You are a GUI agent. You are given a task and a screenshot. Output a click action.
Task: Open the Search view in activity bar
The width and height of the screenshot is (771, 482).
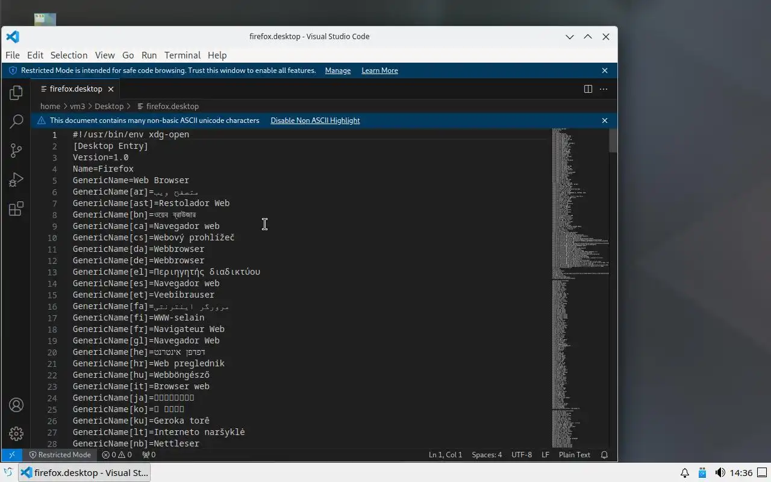16,122
